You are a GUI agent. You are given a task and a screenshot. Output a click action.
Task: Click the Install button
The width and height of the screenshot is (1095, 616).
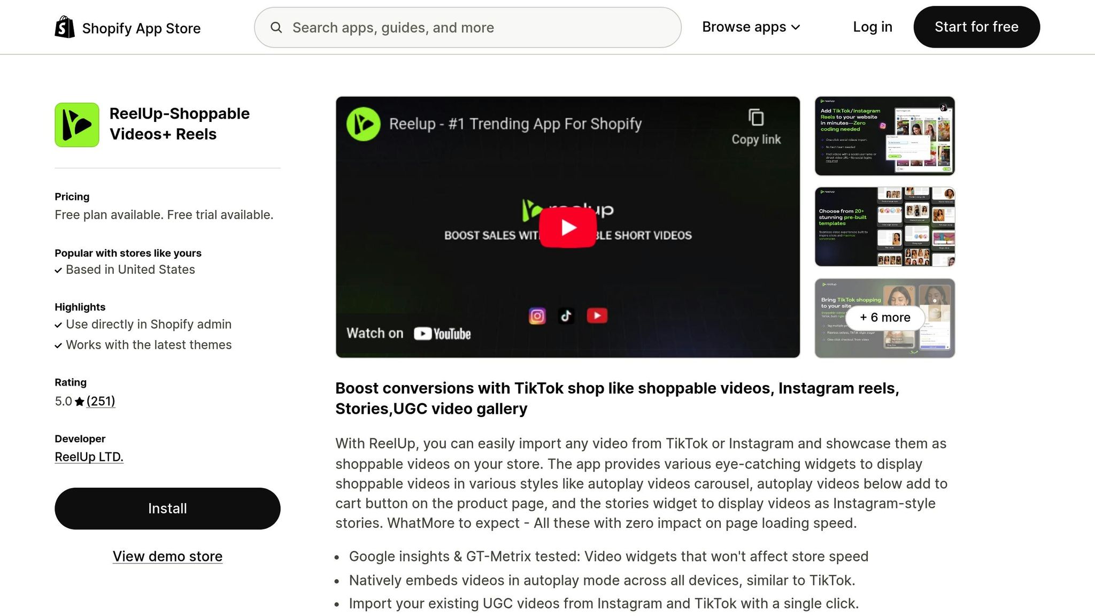point(167,508)
